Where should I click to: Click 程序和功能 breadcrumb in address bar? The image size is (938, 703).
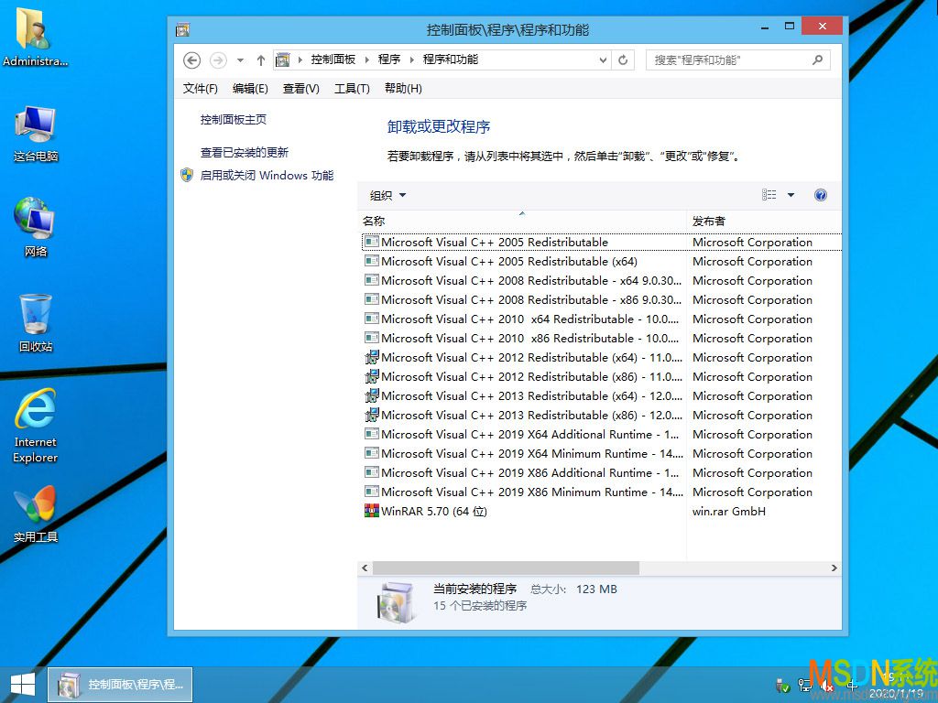[x=450, y=59]
